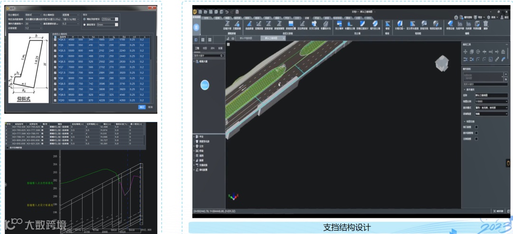This screenshot has width=513, height=234.
Task: Switch to the 默认三维视图 view tab
Action: coord(271,38)
